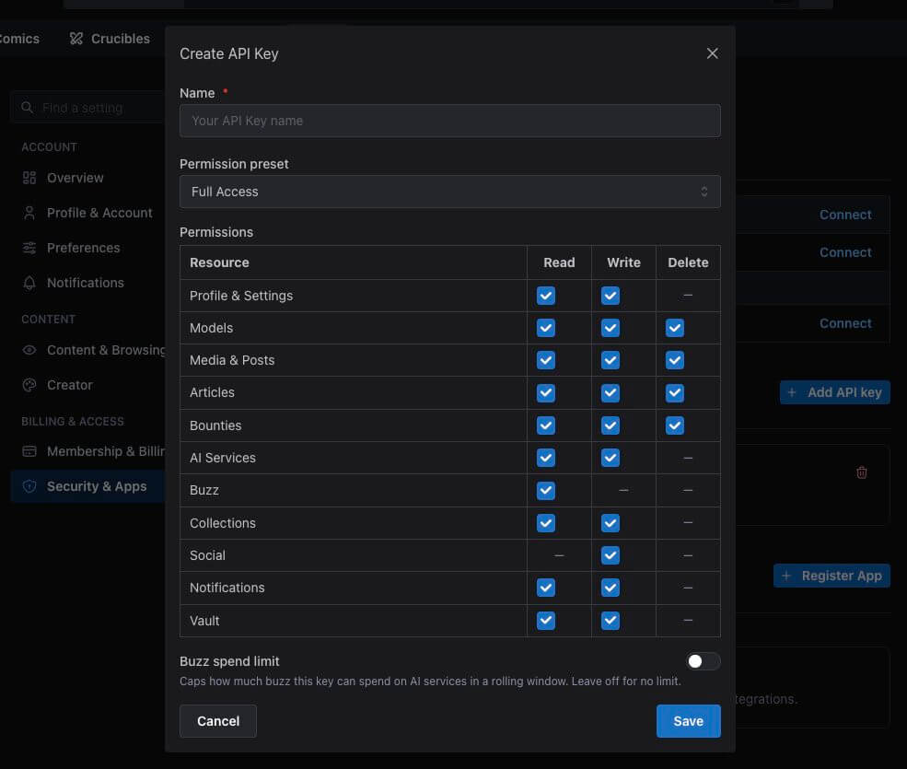
Task: Uncheck Read for AI Services
Action: click(545, 458)
